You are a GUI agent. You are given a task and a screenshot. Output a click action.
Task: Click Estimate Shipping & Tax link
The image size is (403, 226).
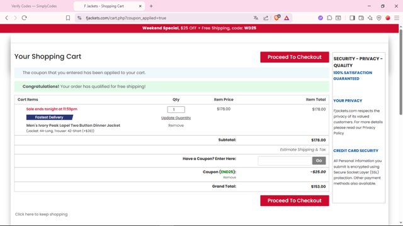pyautogui.click(x=303, y=149)
